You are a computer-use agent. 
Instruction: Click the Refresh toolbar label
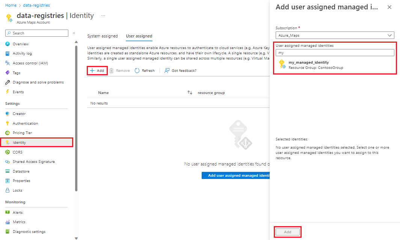[148, 71]
